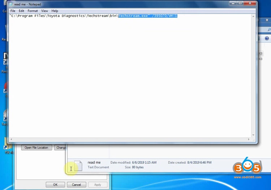Click the Notepad title bar icon
Screen dimensions: 271x190
[11, 4]
